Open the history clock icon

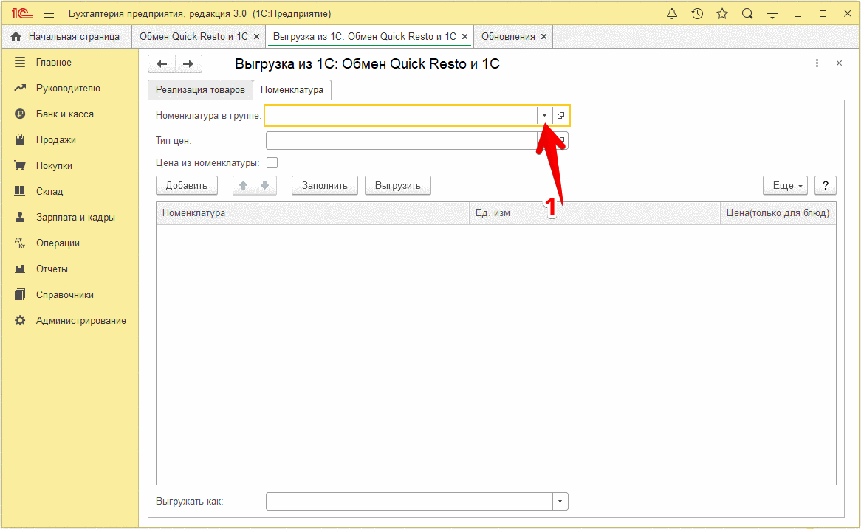(x=697, y=14)
